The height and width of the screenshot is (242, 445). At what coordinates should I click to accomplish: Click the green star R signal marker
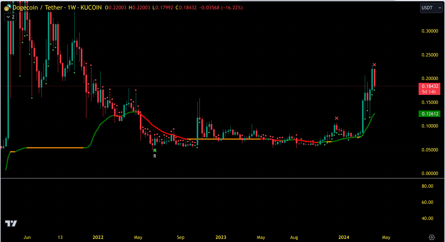[x=155, y=150]
